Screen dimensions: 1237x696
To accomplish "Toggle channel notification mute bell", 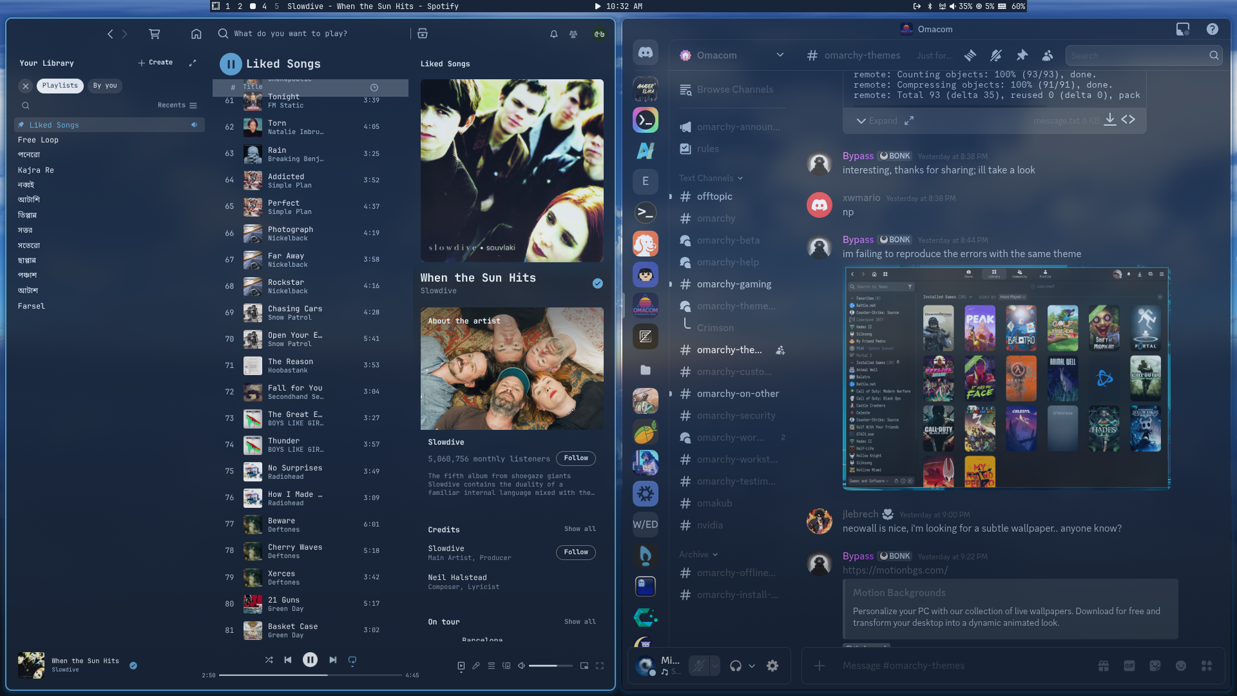I will coord(996,55).
